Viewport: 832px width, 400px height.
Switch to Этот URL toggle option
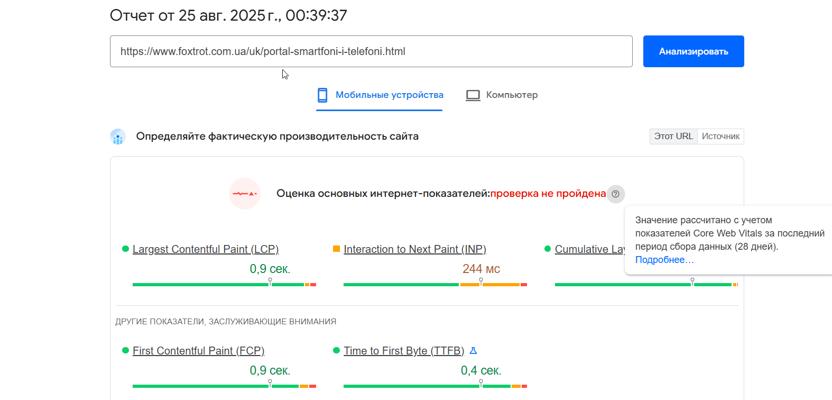(673, 137)
